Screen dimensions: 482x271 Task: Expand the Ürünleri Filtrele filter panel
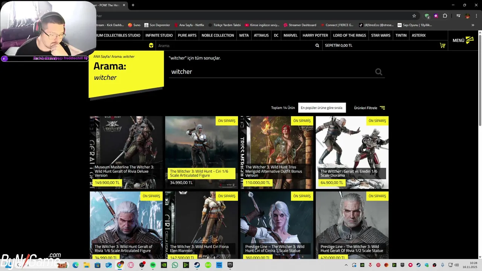(369, 108)
